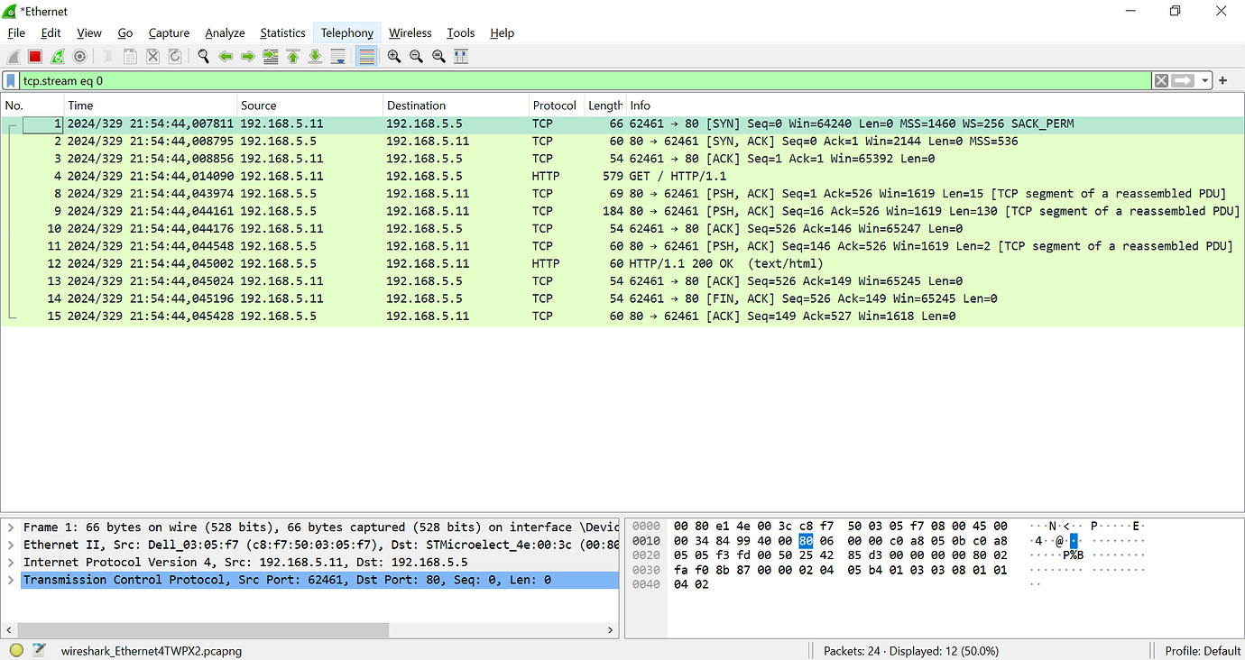Open the Telephony menu

pos(346,32)
